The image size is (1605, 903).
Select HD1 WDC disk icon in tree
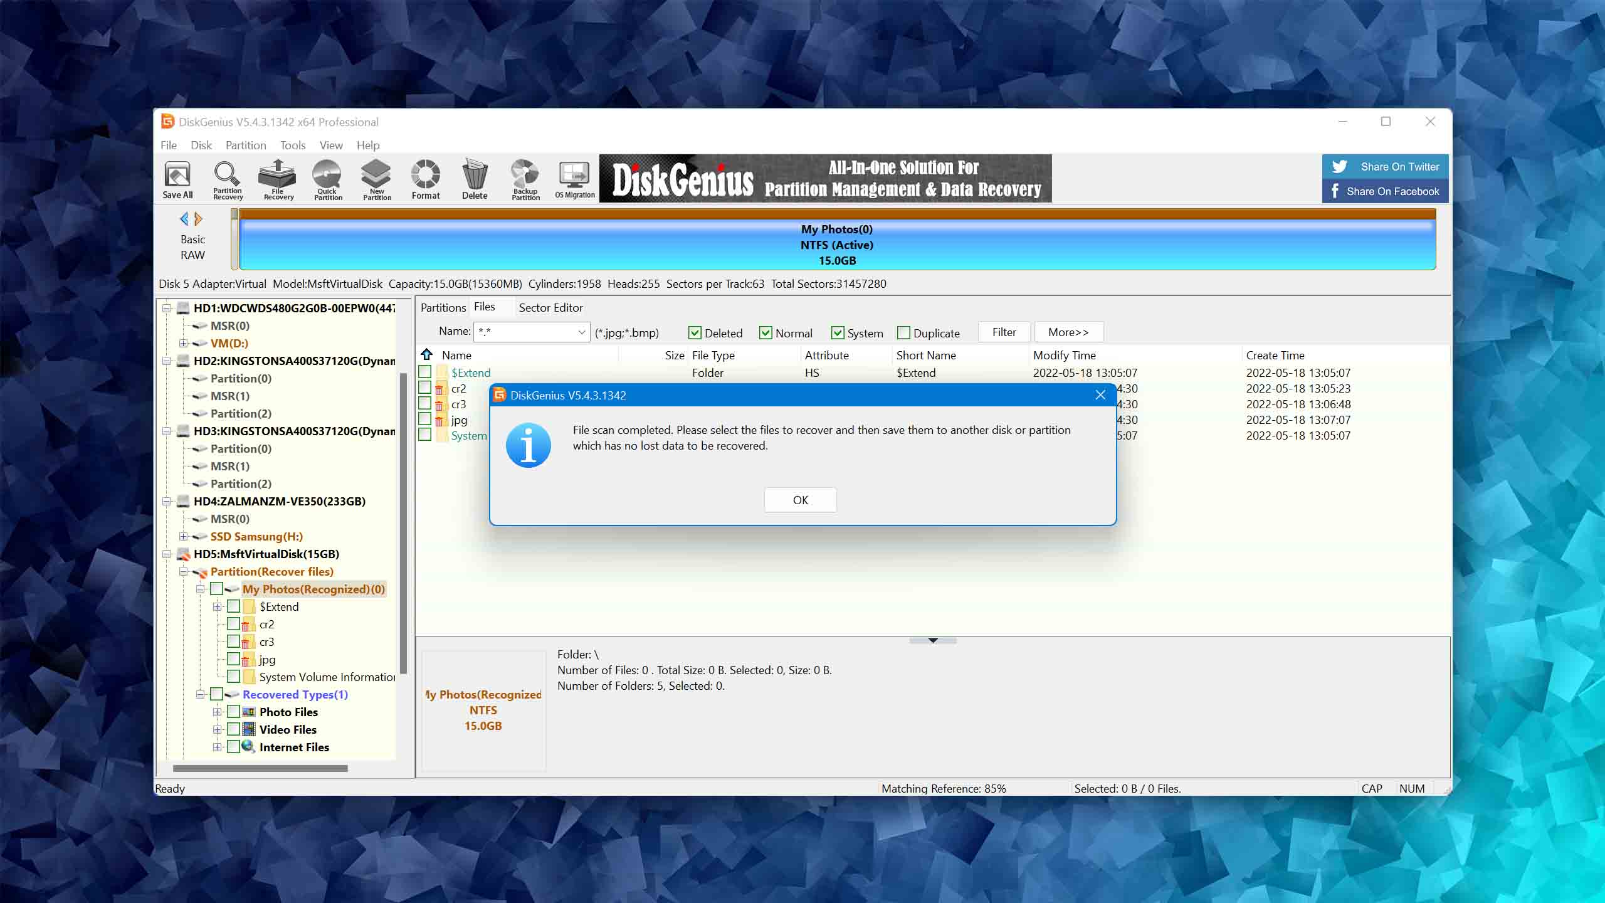point(183,308)
